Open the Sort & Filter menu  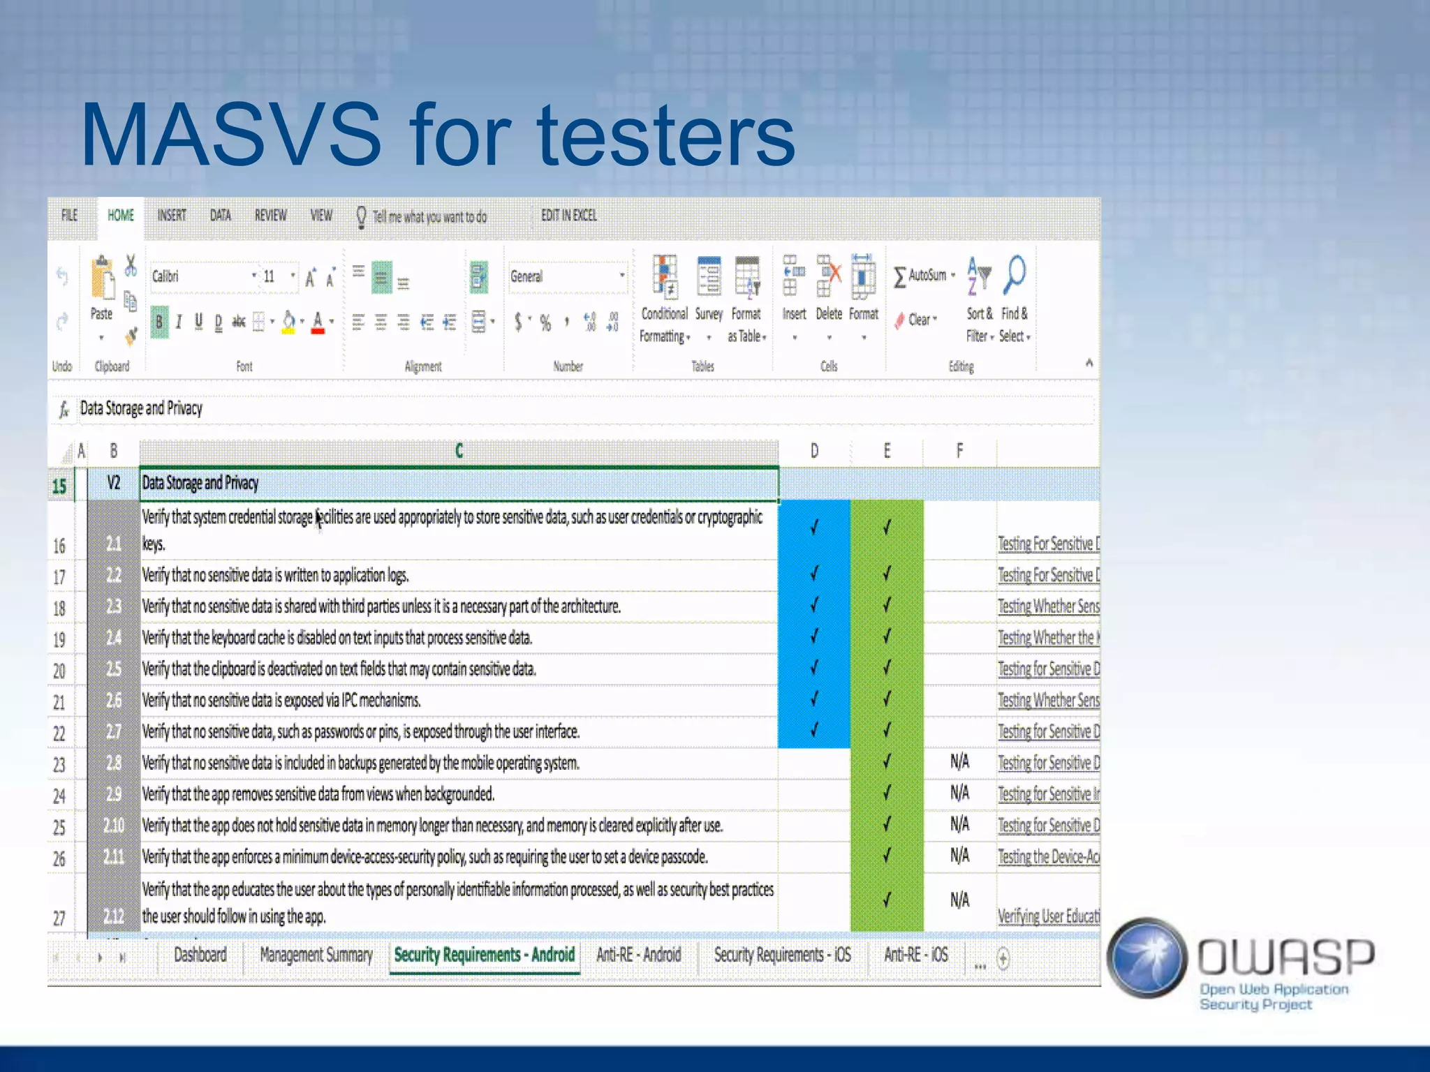[980, 299]
